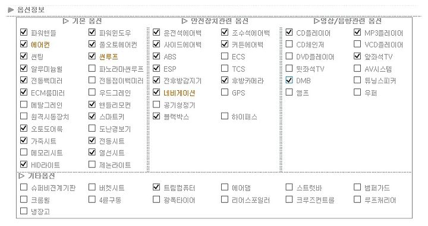Enable the 제논라이트 checkbox
This screenshot has width=428, height=226.
92,164
